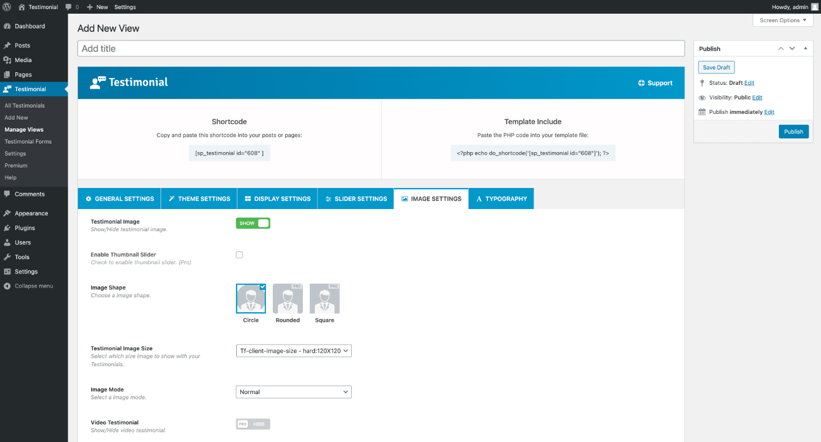The image size is (821, 442).
Task: Click the Testimonial plugin logo icon
Action: click(98, 83)
